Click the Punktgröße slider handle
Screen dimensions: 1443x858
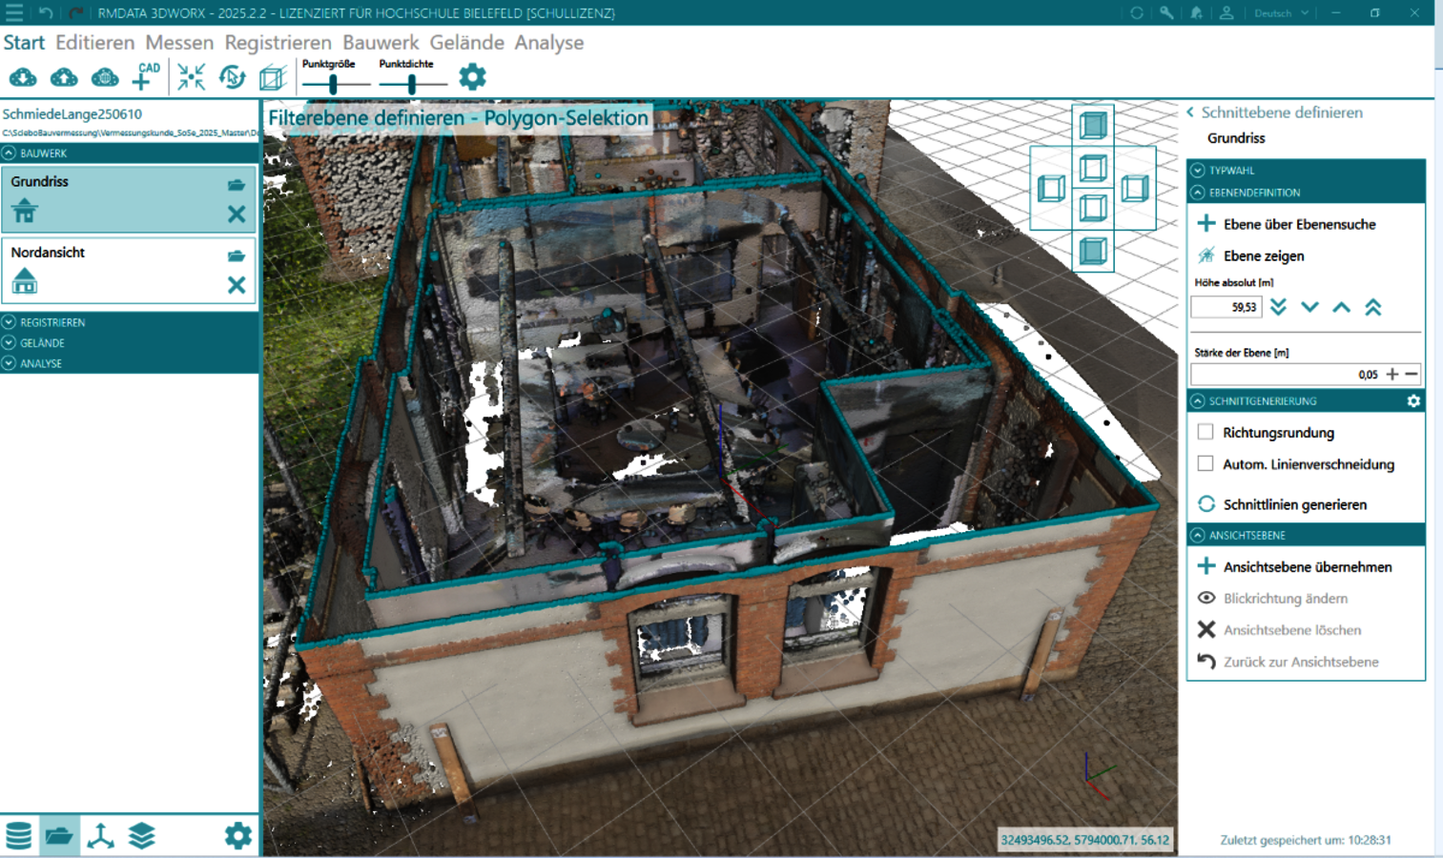(x=333, y=85)
